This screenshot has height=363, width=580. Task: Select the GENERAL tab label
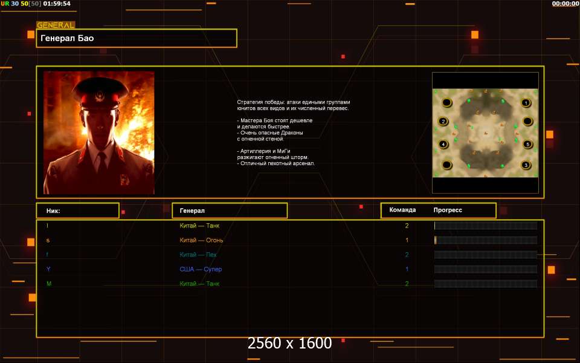(56, 25)
